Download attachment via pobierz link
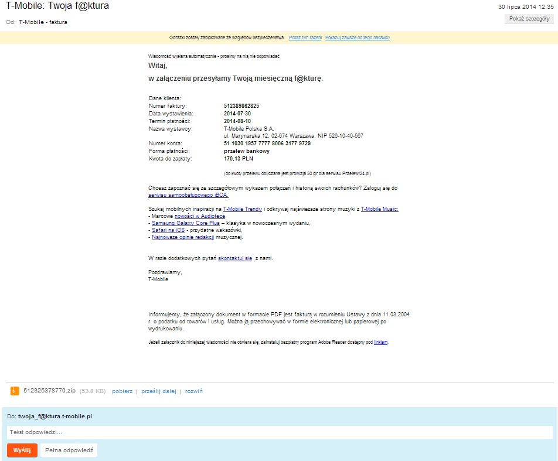Viewport: 558px width, 461px height. pyautogui.click(x=122, y=391)
